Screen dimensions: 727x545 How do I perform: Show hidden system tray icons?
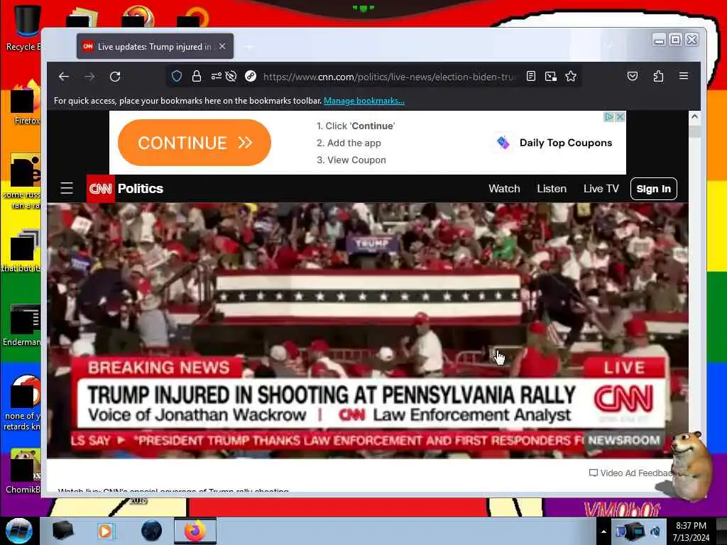603,532
